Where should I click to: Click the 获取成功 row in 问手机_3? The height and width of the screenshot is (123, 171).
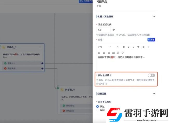[22, 63]
